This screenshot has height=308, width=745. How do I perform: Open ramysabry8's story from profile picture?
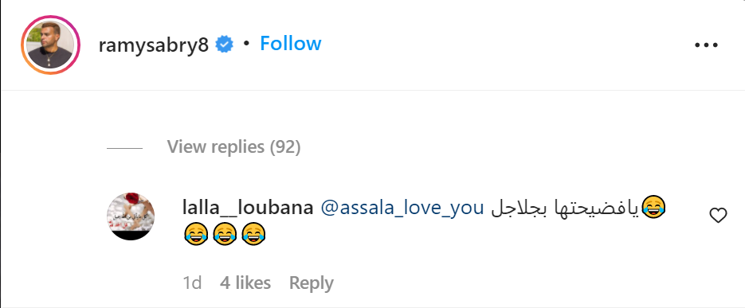coord(50,45)
